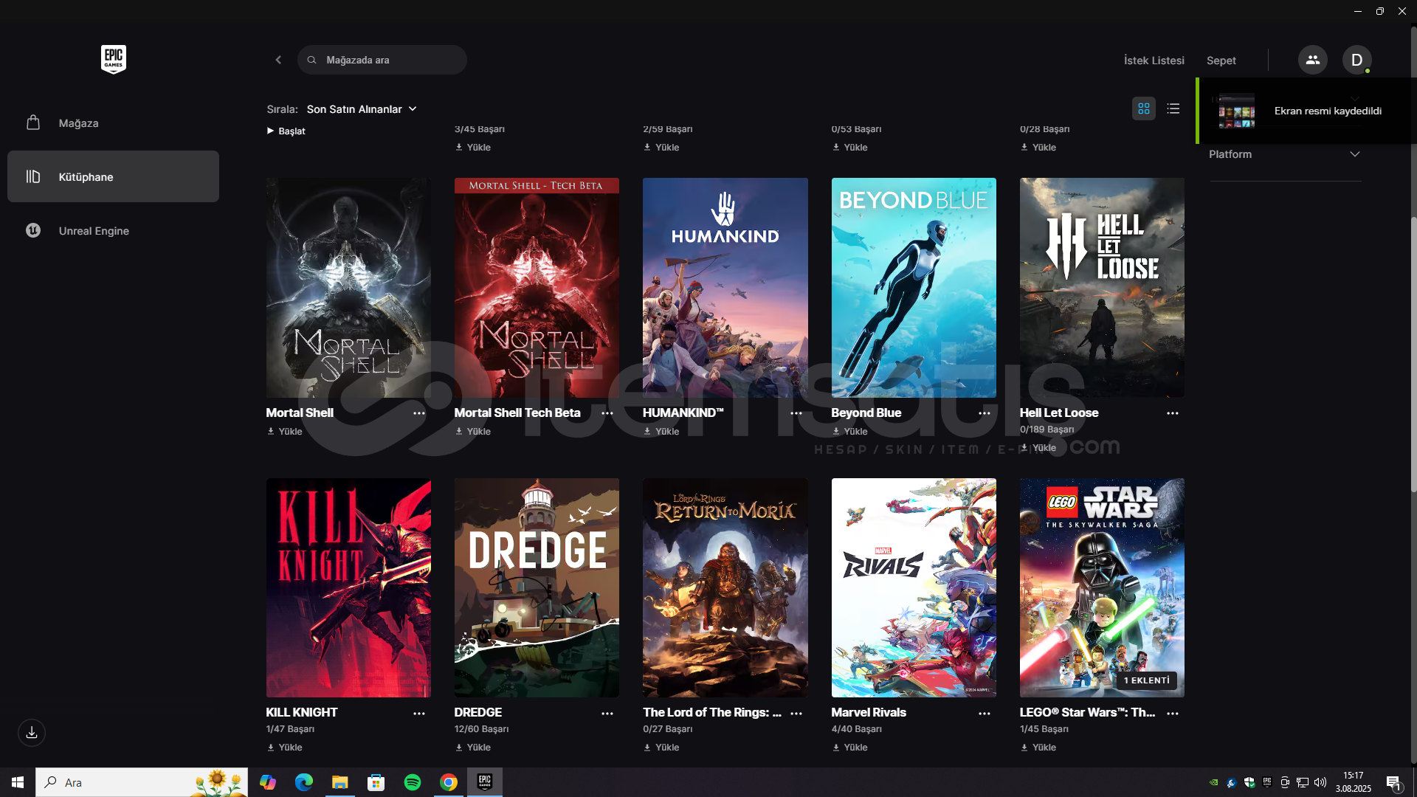Open the HUMANKIND cover thumbnail
The width and height of the screenshot is (1417, 797).
pos(725,288)
